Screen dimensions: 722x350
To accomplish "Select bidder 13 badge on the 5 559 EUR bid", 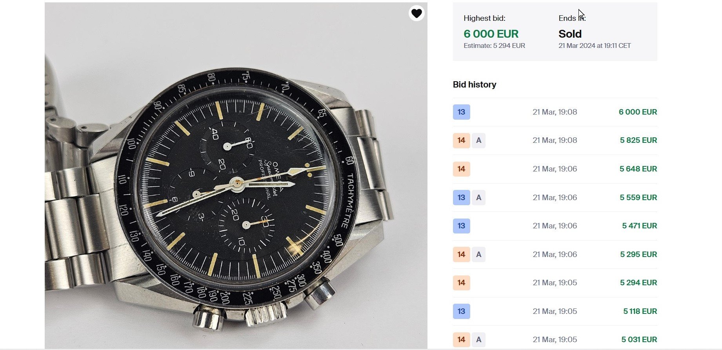I will coord(461,197).
